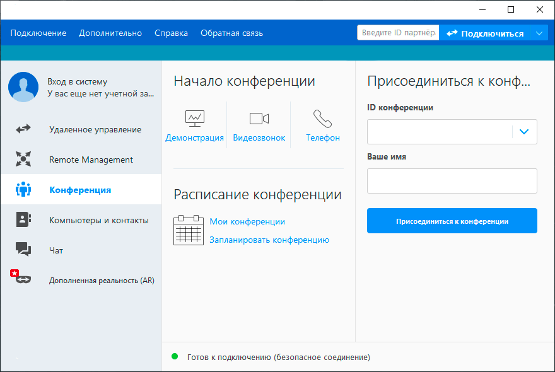Focus the Ваше имя input field

click(x=452, y=181)
